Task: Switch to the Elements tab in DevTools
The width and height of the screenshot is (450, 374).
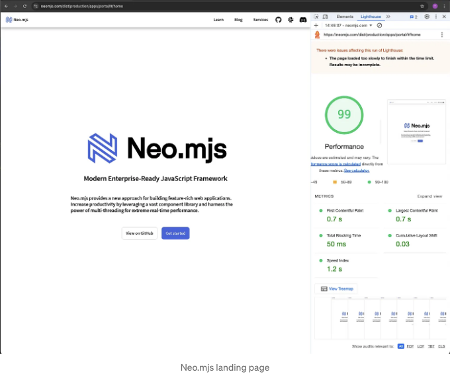Action: (345, 17)
